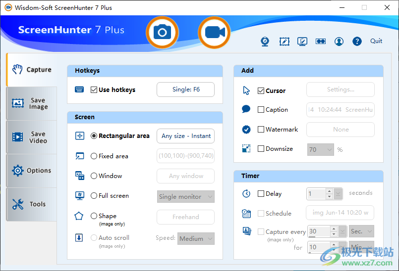Enable the Watermark checkbox
The width and height of the screenshot is (399, 271).
pyautogui.click(x=261, y=129)
